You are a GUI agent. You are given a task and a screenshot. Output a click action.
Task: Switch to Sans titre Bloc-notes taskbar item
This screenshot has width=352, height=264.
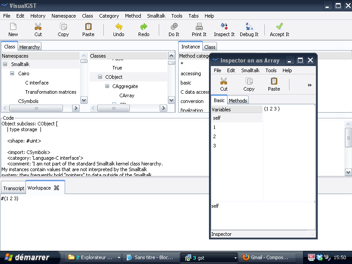pyautogui.click(x=151, y=257)
